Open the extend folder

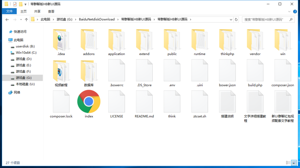(144, 42)
